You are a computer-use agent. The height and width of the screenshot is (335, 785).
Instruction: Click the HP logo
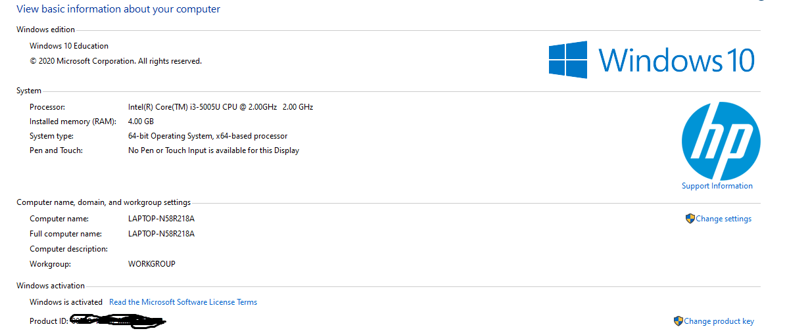tap(721, 141)
